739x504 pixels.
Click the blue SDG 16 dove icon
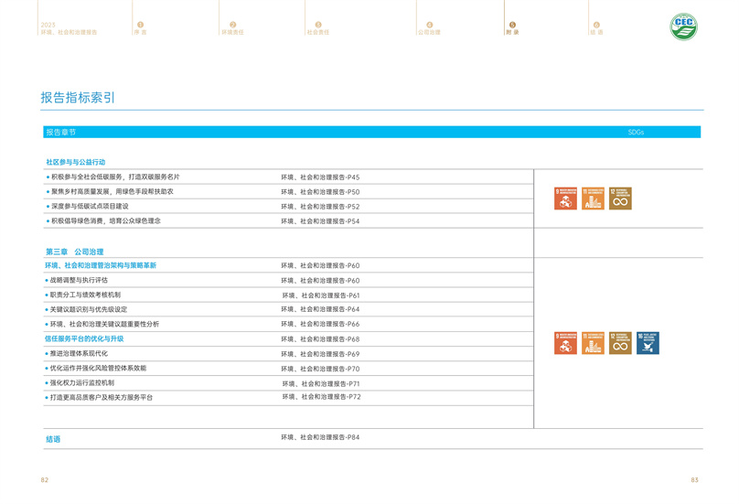[x=648, y=343]
